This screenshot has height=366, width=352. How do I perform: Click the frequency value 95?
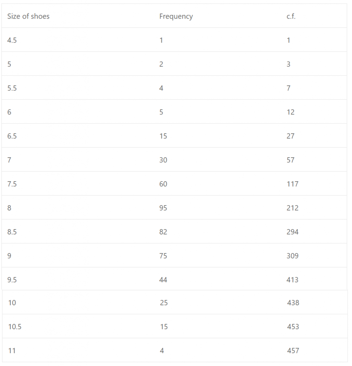(163, 208)
